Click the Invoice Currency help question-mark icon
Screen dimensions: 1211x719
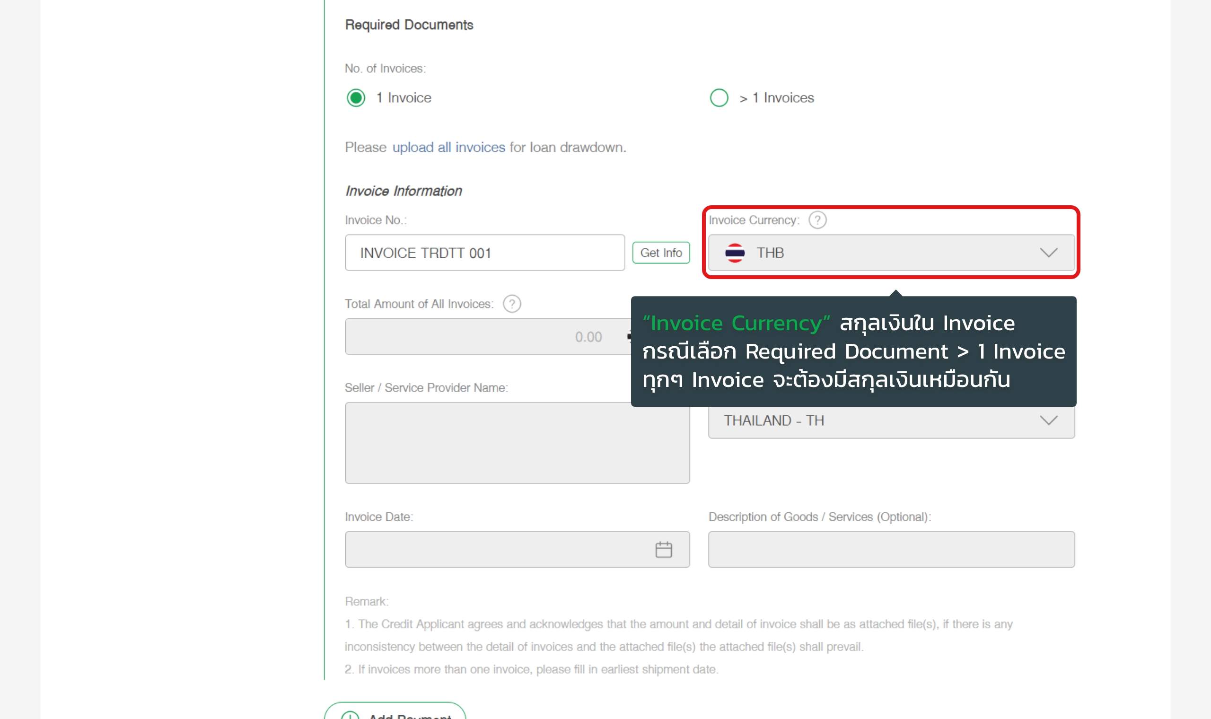point(817,220)
